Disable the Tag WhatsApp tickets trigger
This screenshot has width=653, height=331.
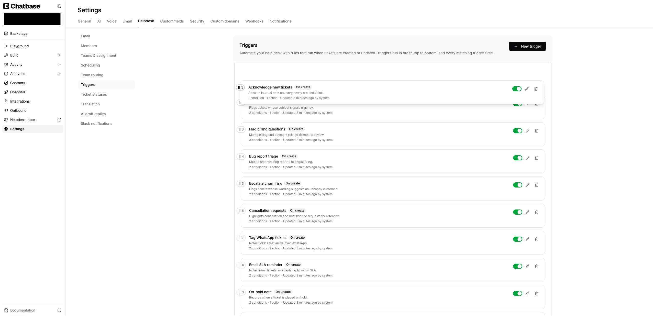tap(517, 239)
